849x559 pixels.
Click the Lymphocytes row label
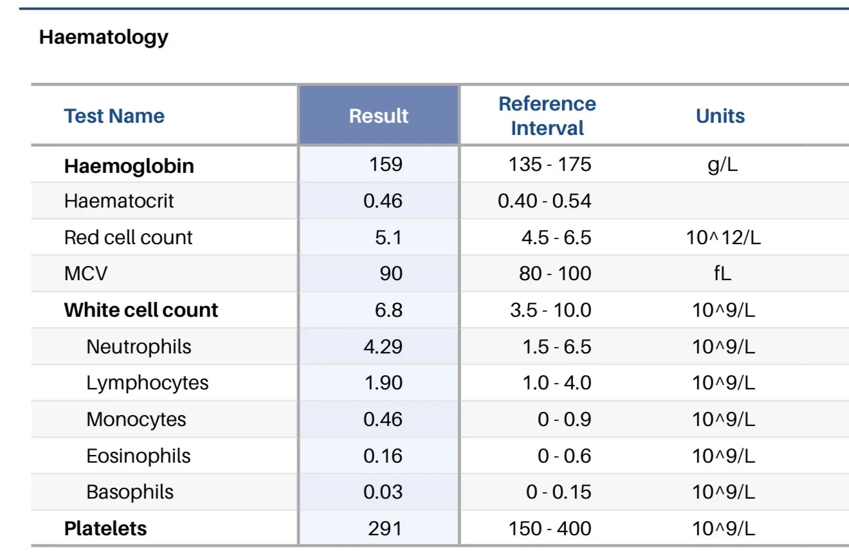click(147, 383)
